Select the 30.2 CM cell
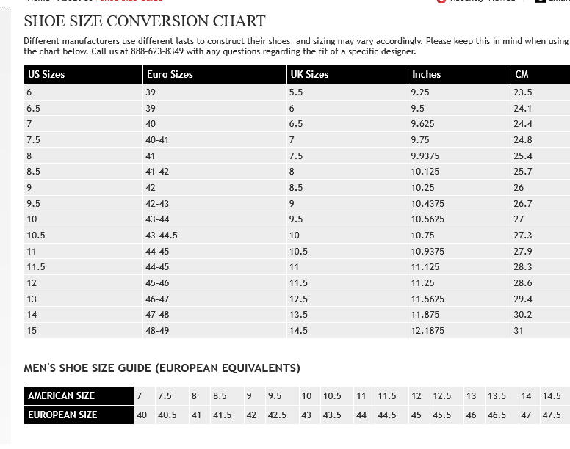The image size is (570, 449). click(541, 315)
